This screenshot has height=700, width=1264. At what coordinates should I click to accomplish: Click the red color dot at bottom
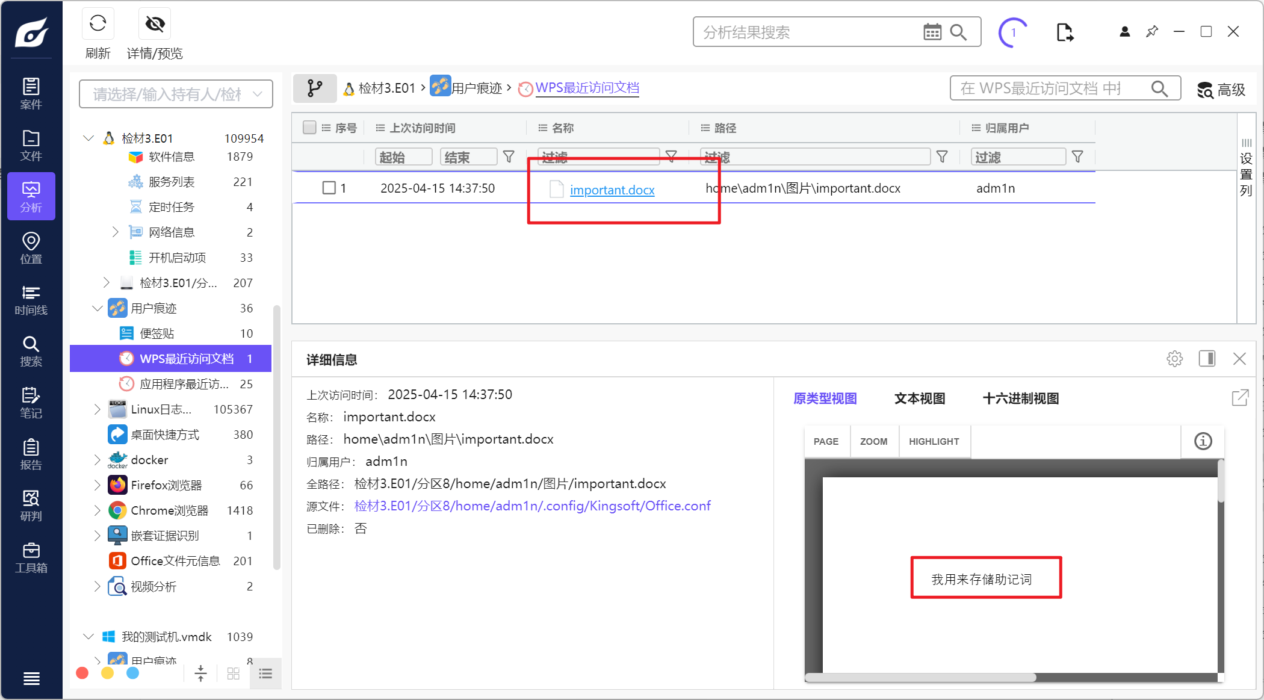tap(82, 673)
